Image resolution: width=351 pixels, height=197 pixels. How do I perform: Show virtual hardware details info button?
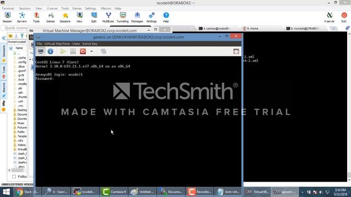coord(50,51)
